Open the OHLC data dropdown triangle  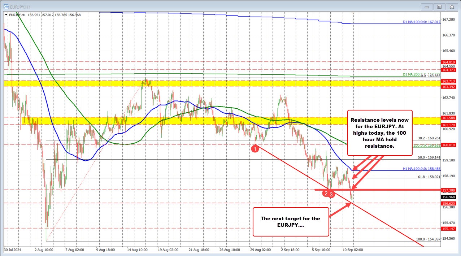(6, 15)
